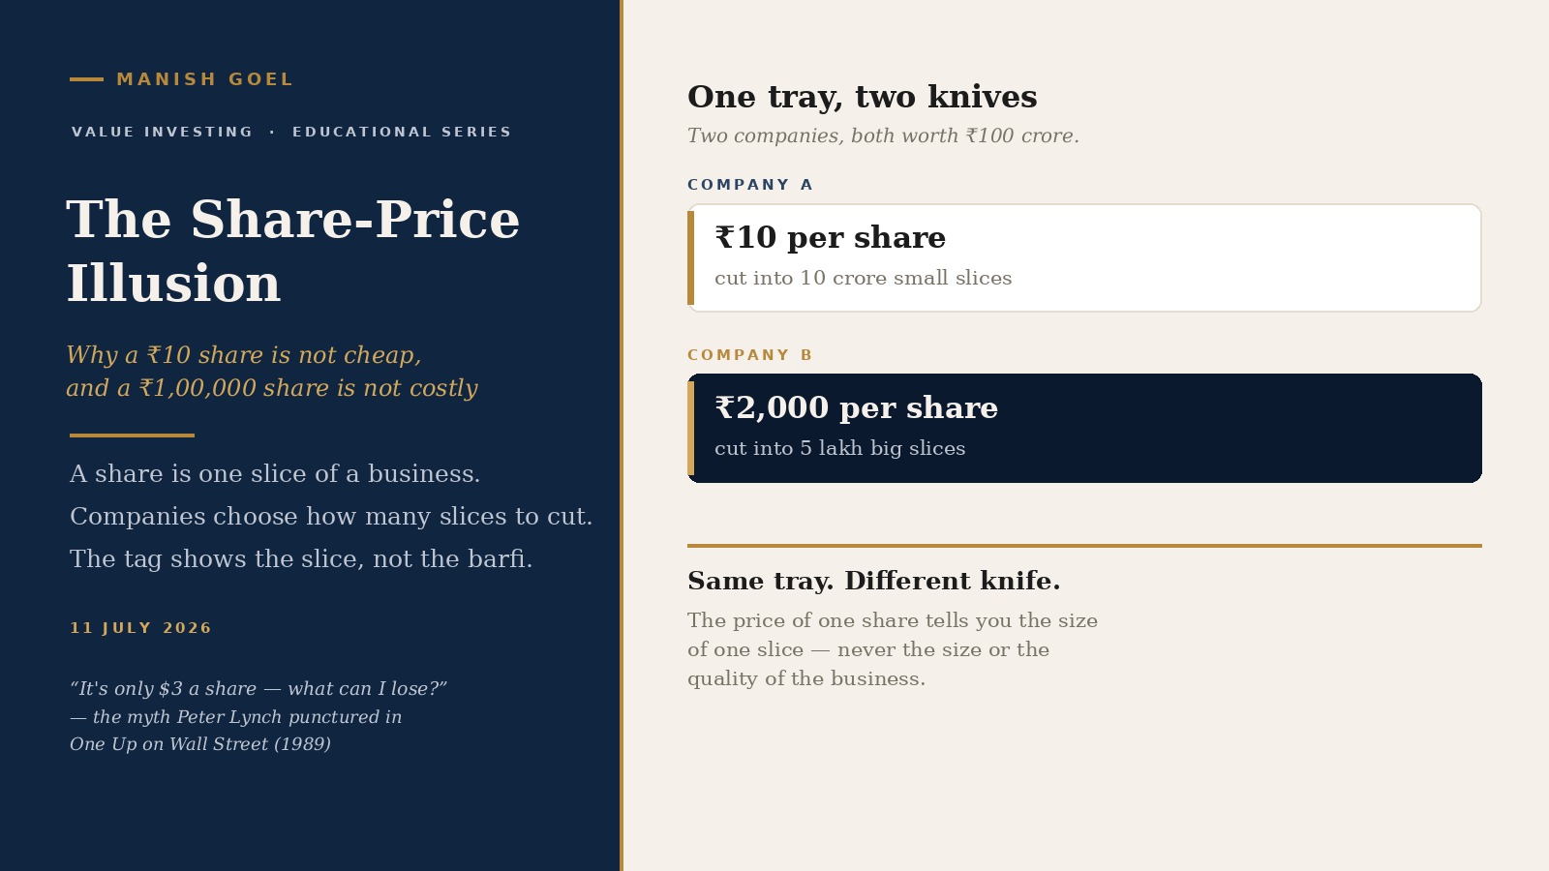Viewport: 1549px width, 871px height.
Task: Click the heading One tray, two knives
Action: (862, 97)
